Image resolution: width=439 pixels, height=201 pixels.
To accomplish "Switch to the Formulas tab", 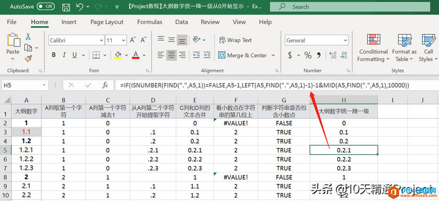I will (x=150, y=22).
